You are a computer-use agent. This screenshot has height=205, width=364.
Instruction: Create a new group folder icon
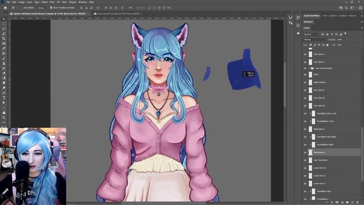click(348, 203)
